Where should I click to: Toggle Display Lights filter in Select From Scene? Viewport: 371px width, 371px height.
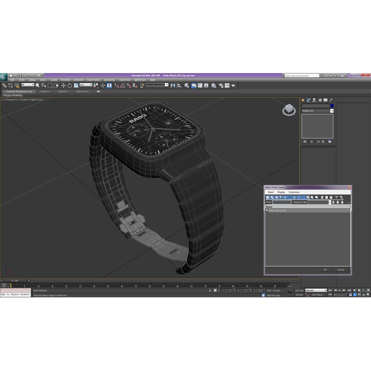(276, 197)
